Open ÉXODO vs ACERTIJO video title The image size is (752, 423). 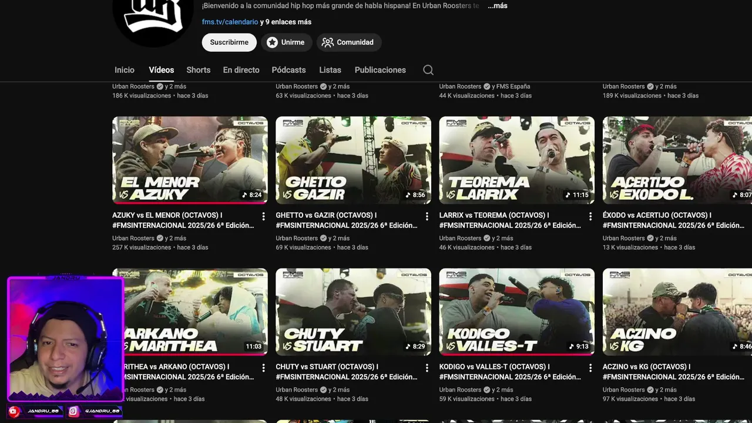(x=673, y=220)
